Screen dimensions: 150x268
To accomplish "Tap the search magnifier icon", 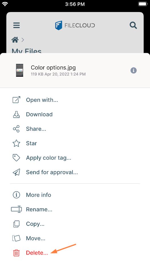I will 133,25.
